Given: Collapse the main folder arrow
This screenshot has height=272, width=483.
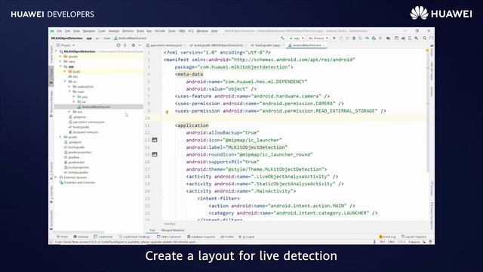Looking at the screenshot, I should 69,91.
